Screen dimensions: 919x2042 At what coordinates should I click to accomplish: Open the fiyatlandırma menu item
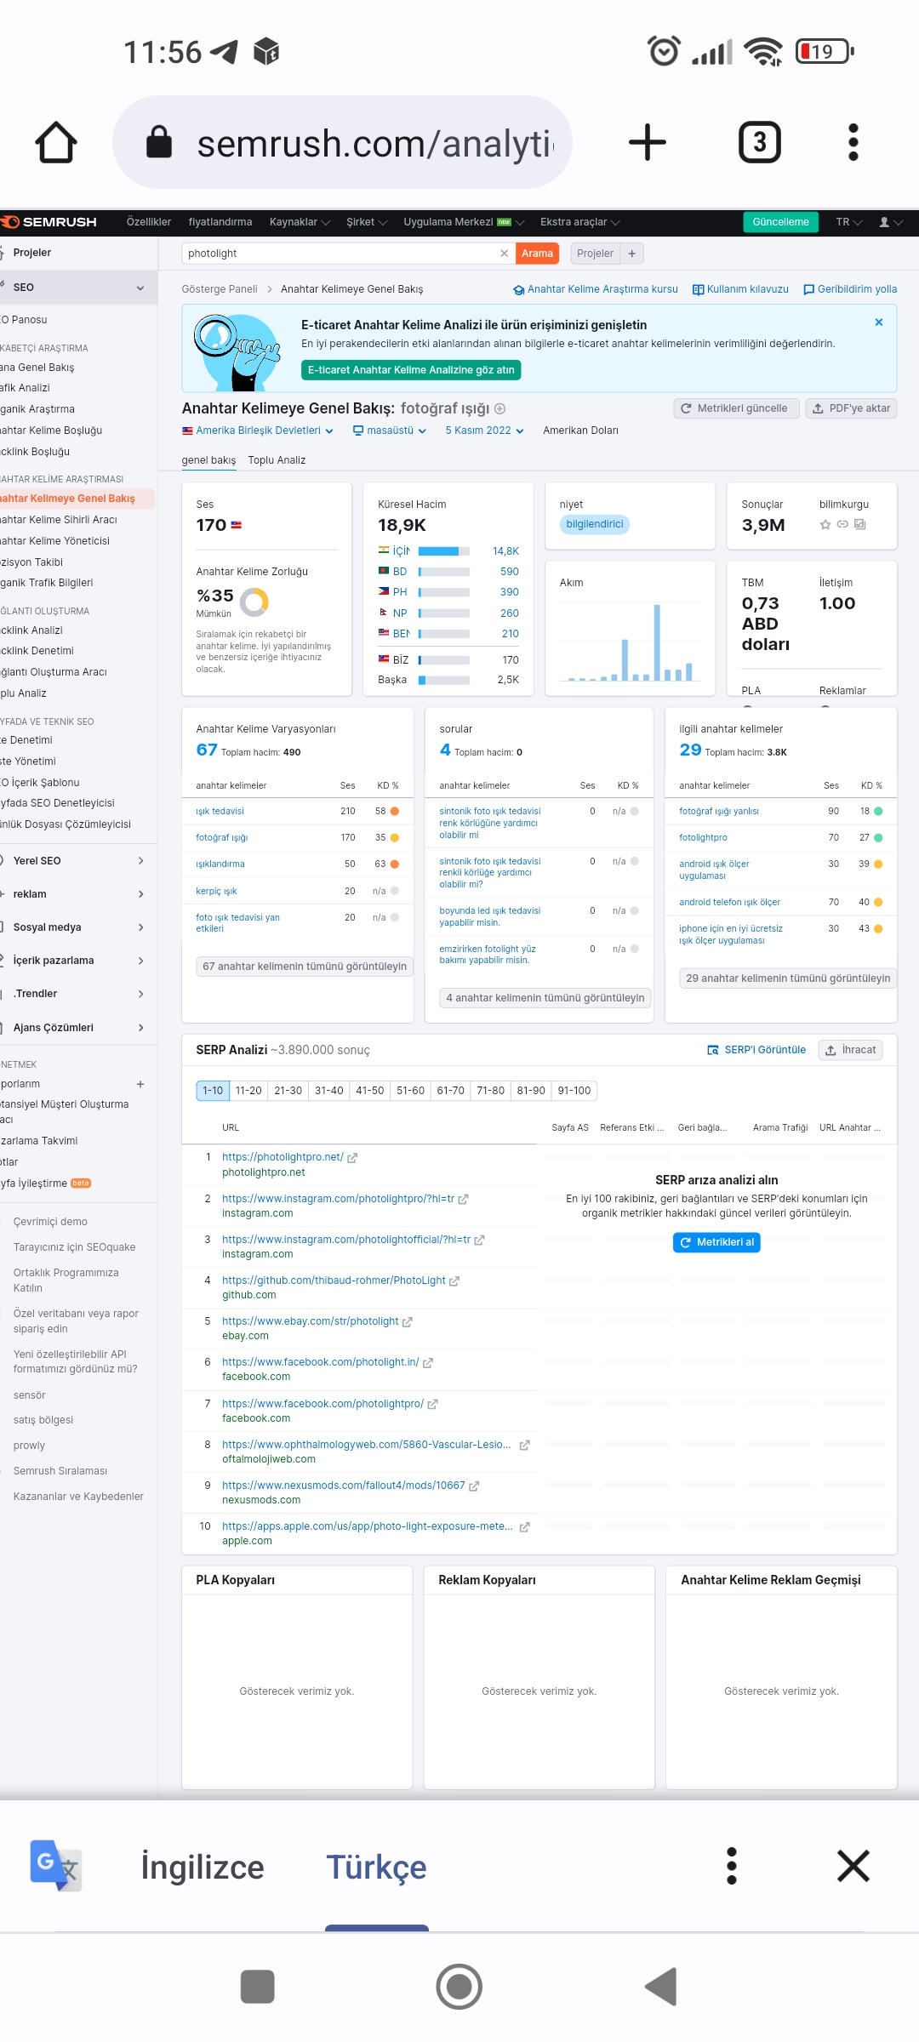point(220,222)
